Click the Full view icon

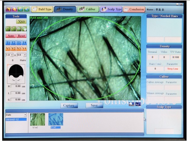[137, 105]
